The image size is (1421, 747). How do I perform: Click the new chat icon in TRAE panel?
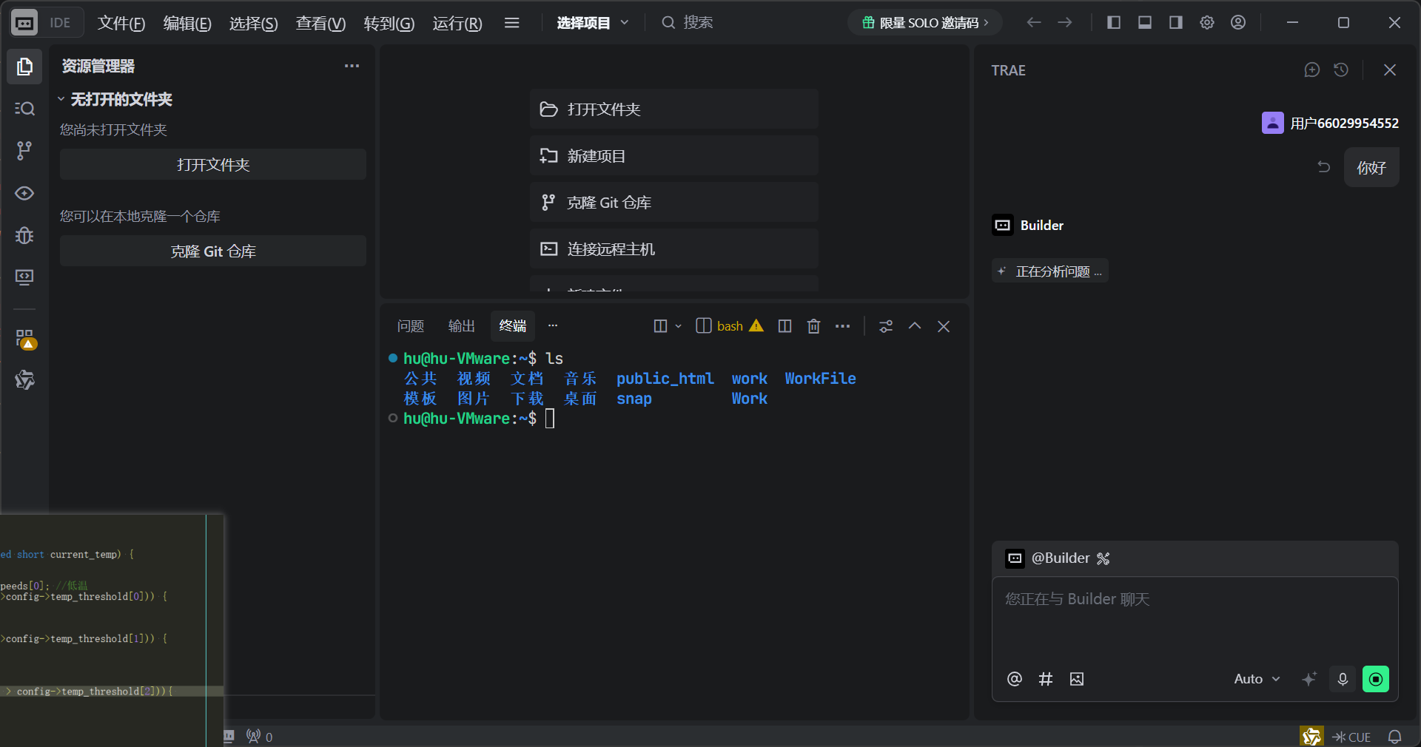click(1311, 70)
